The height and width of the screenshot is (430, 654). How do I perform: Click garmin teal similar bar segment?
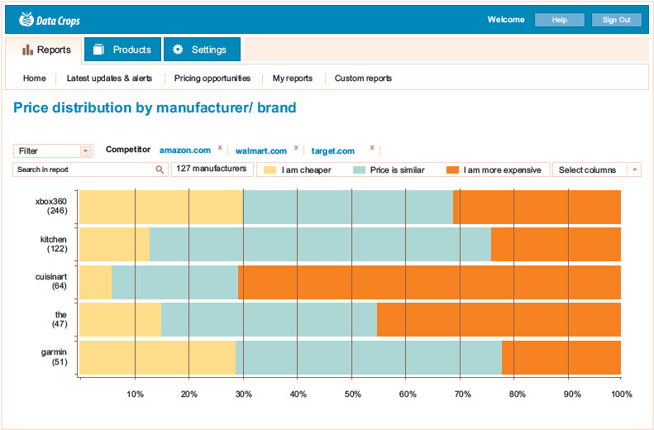point(369,357)
